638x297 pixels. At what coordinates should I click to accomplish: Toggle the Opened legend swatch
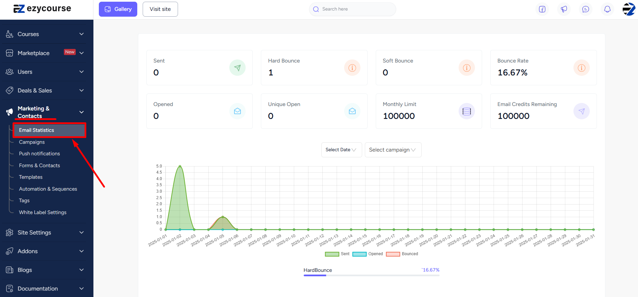pos(359,254)
